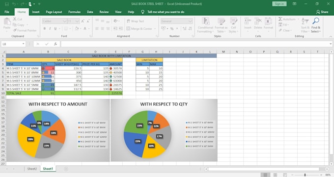Click the Undo arrow in quick access toolbar
The width and height of the screenshot is (334, 177).
[14, 4]
